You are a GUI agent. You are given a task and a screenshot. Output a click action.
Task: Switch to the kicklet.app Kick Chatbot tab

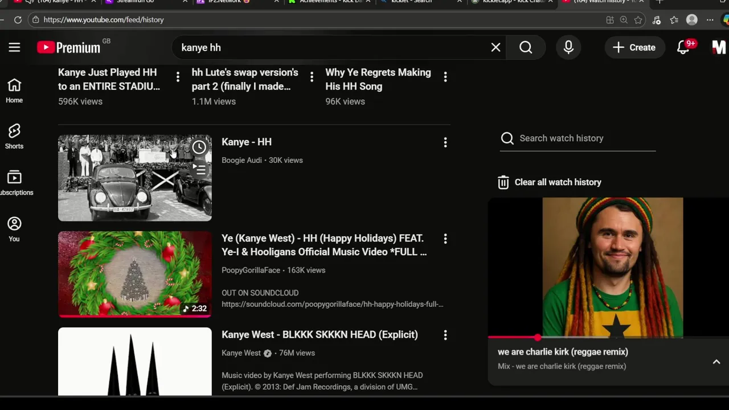[x=513, y=2]
